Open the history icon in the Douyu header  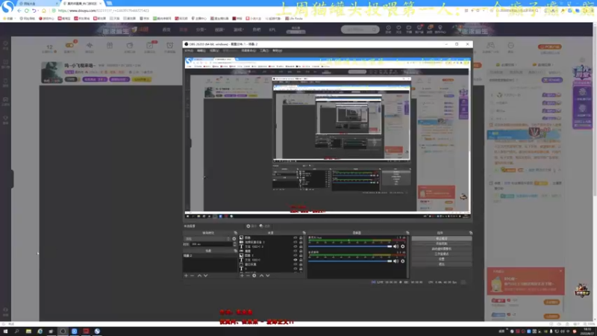point(388,29)
